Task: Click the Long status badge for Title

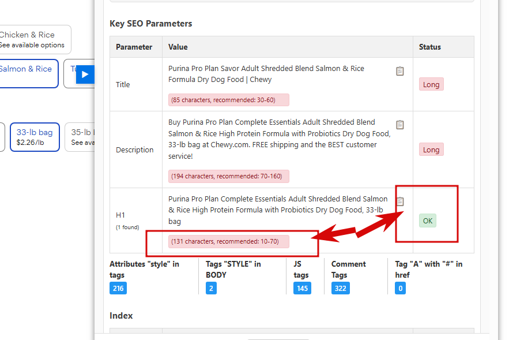Action: [431, 84]
